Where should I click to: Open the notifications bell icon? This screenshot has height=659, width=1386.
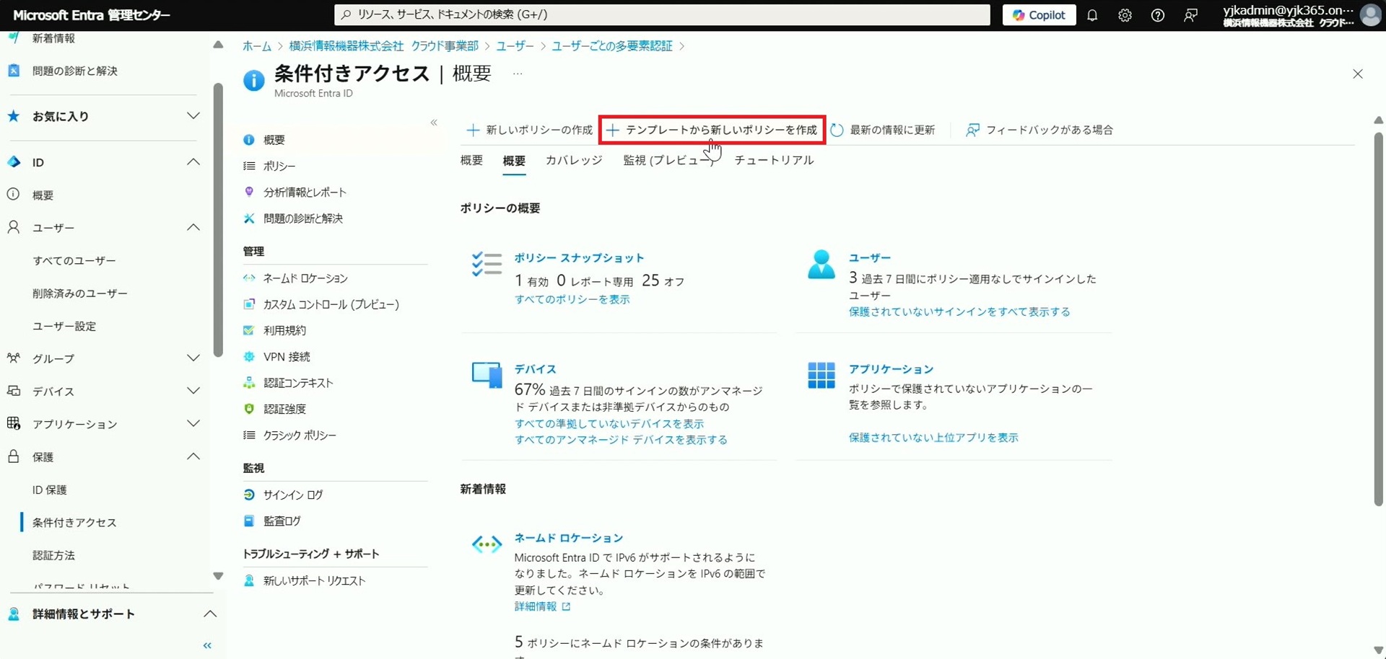click(1092, 15)
